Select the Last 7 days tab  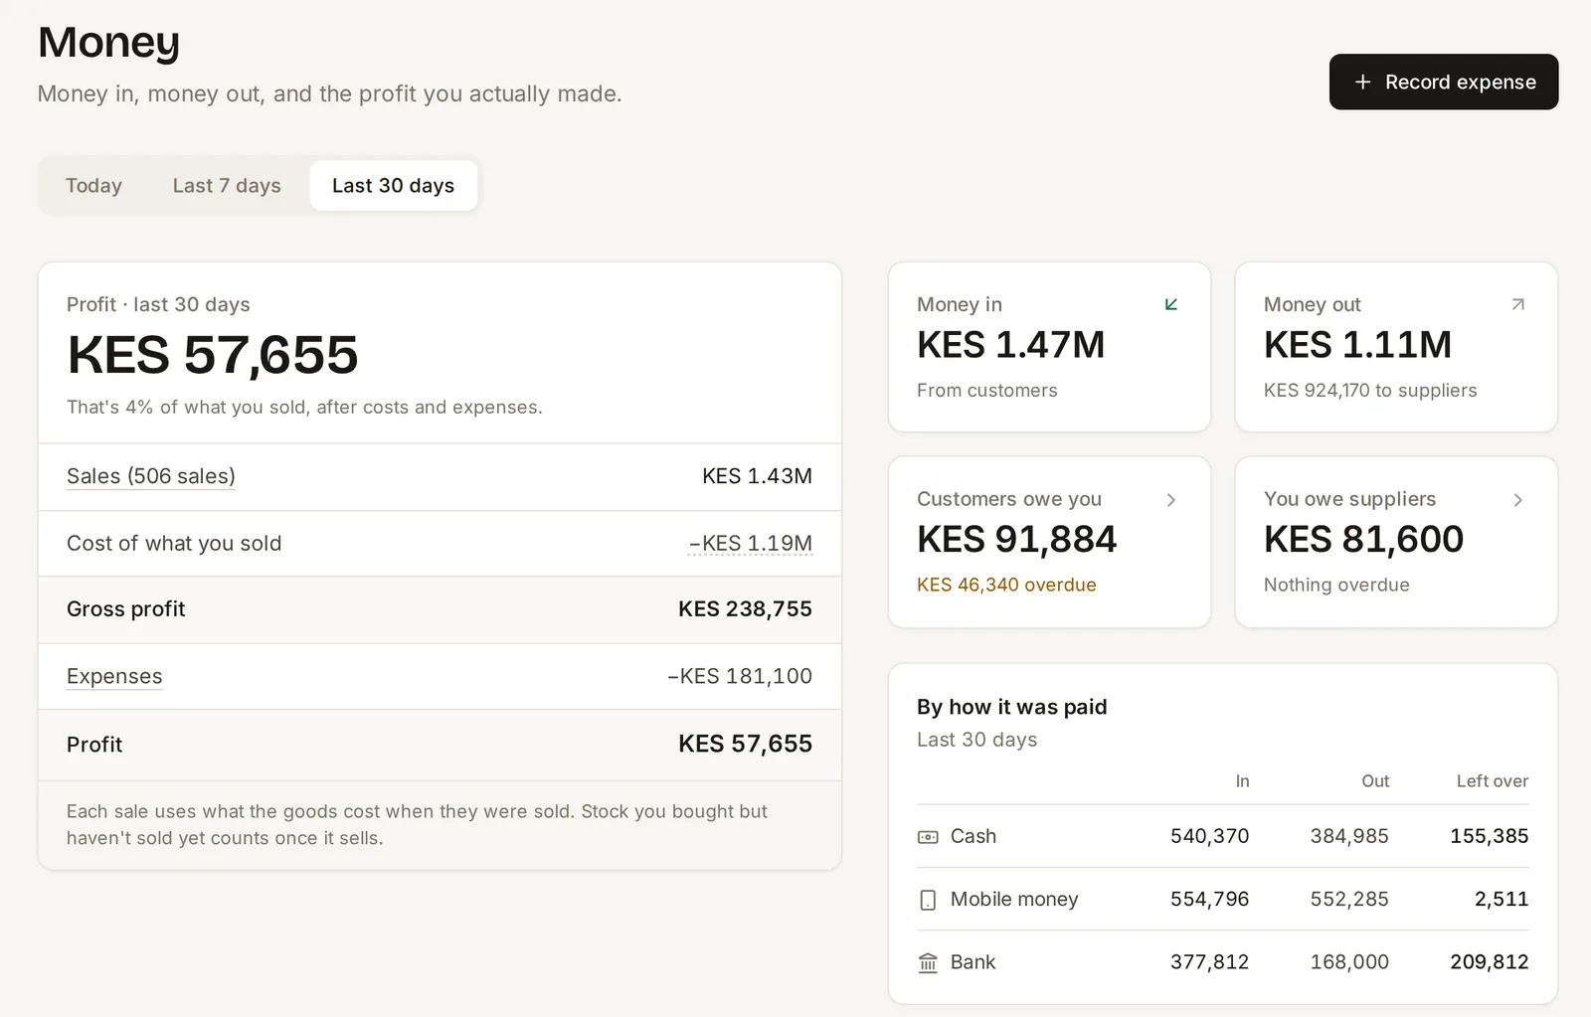(227, 186)
